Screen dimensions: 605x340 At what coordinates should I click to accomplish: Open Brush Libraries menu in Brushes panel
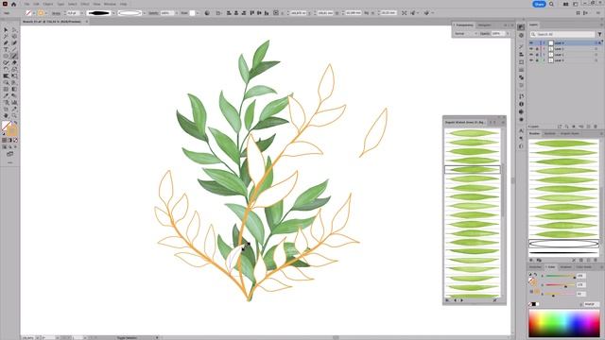click(x=531, y=261)
